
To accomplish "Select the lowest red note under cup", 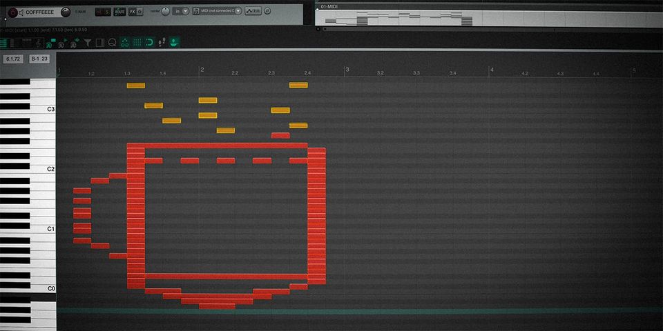I will click(217, 306).
